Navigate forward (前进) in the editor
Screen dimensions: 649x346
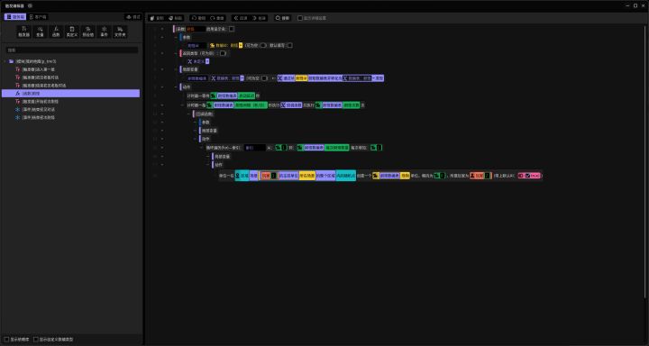point(259,18)
